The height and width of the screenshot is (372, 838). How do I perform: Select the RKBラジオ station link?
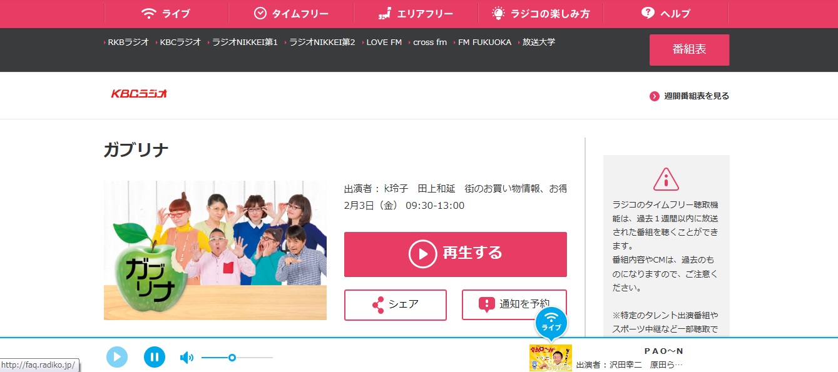pos(126,43)
